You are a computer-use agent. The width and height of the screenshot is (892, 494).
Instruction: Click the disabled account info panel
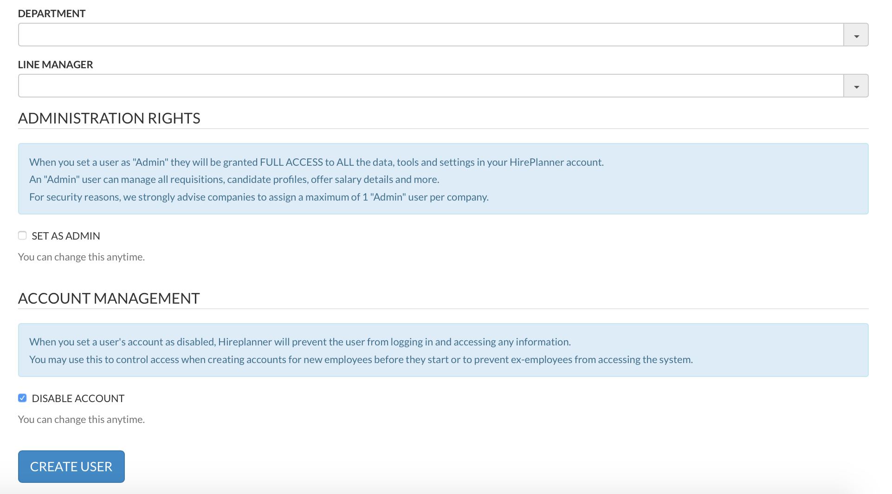pos(443,350)
